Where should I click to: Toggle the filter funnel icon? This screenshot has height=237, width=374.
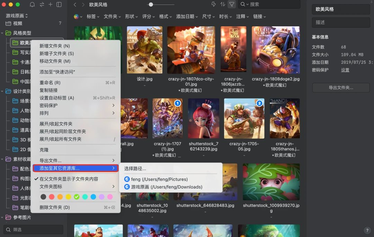point(232,4)
